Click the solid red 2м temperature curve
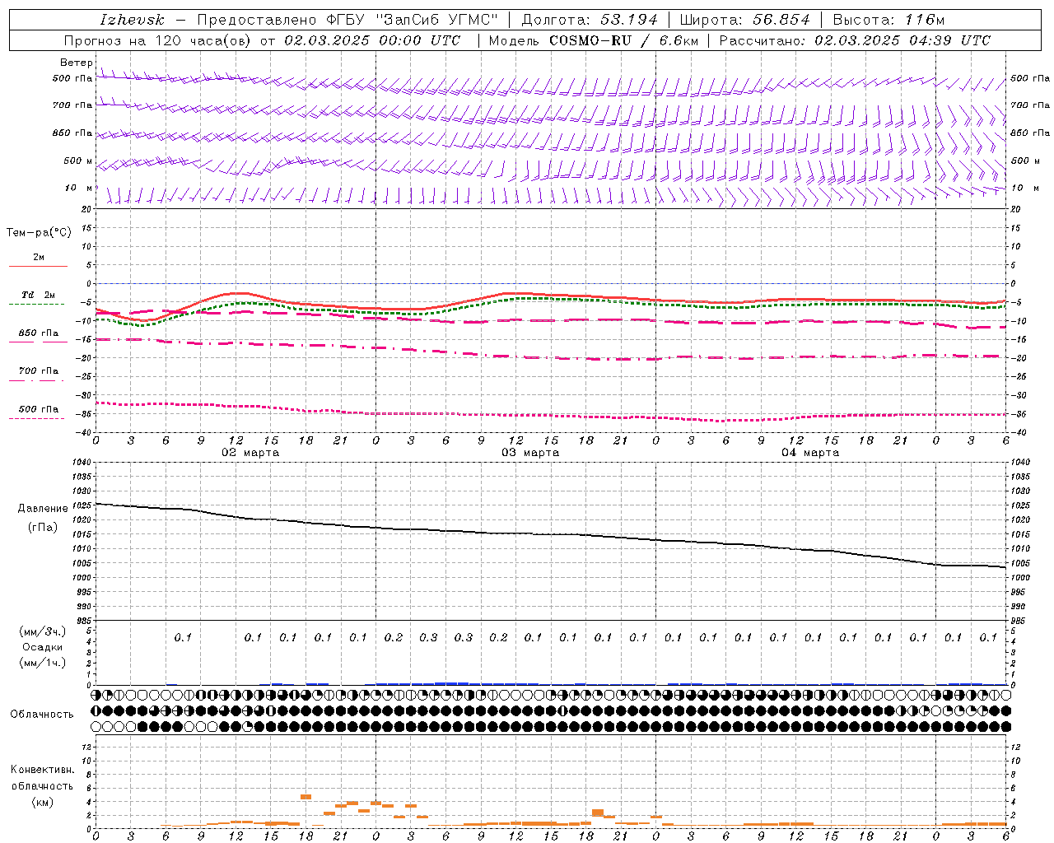This screenshot has height=843, width=1054. click(552, 295)
